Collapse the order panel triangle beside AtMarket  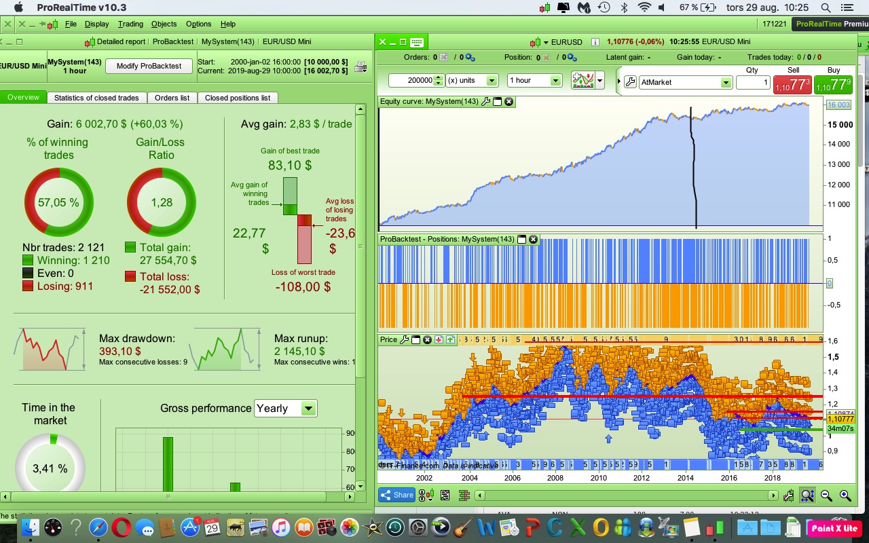point(619,82)
